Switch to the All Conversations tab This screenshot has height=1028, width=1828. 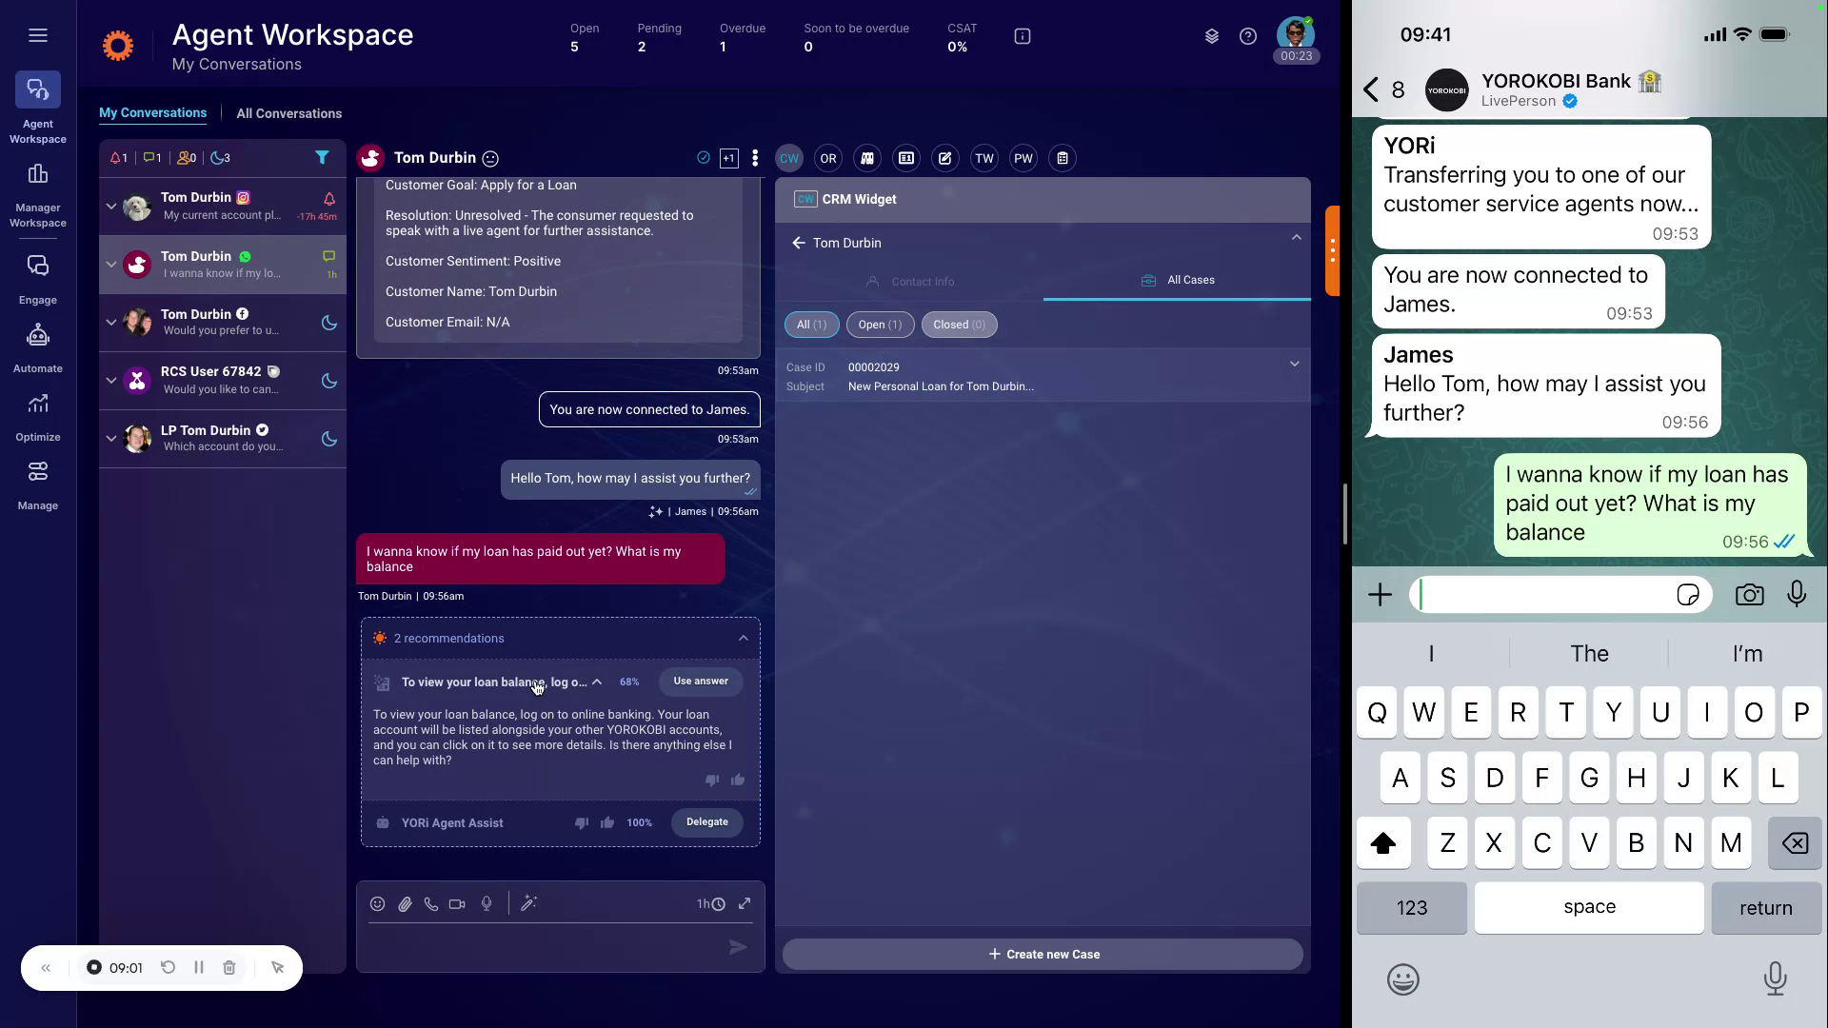[x=288, y=113]
